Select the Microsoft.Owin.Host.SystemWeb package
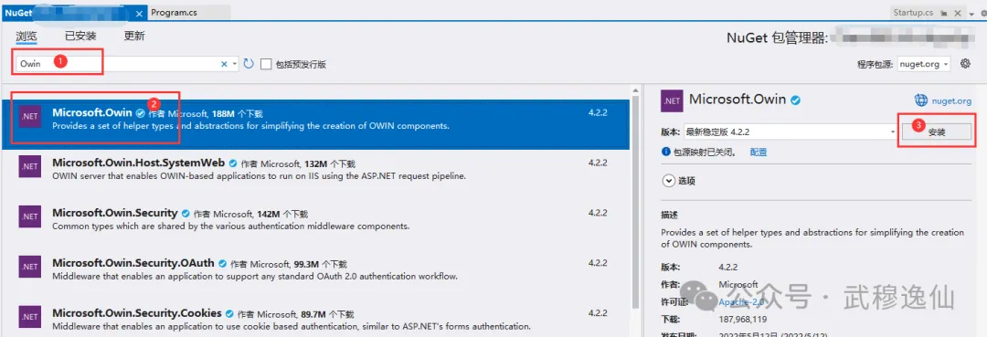Viewport: 987px width, 337px height. click(x=139, y=163)
